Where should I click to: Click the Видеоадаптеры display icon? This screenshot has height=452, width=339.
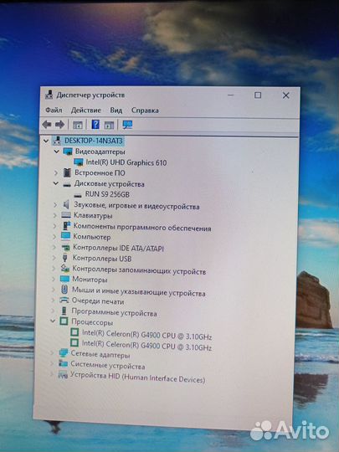68,152
